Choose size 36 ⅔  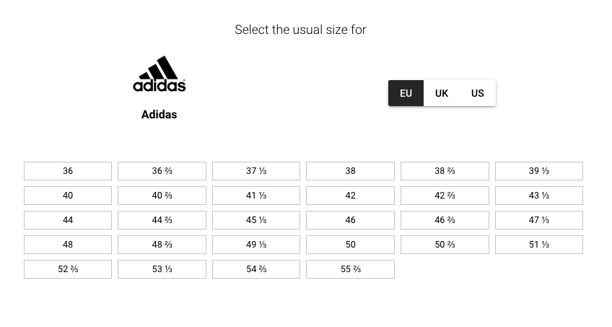tap(162, 171)
